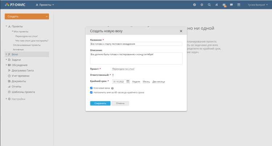272x146 pixels.
Task: Open portal settings gear in the top bar
Action: pyautogui.click(x=202, y=5)
